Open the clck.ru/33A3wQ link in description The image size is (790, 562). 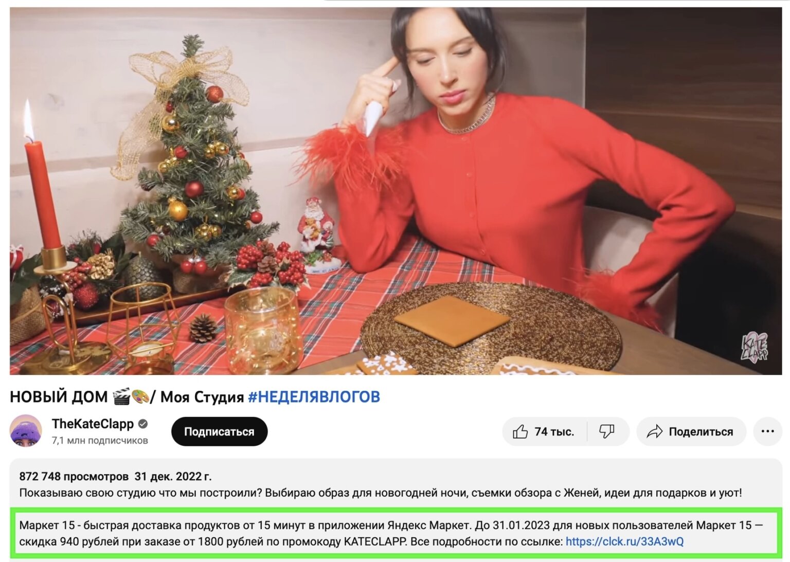(x=624, y=541)
